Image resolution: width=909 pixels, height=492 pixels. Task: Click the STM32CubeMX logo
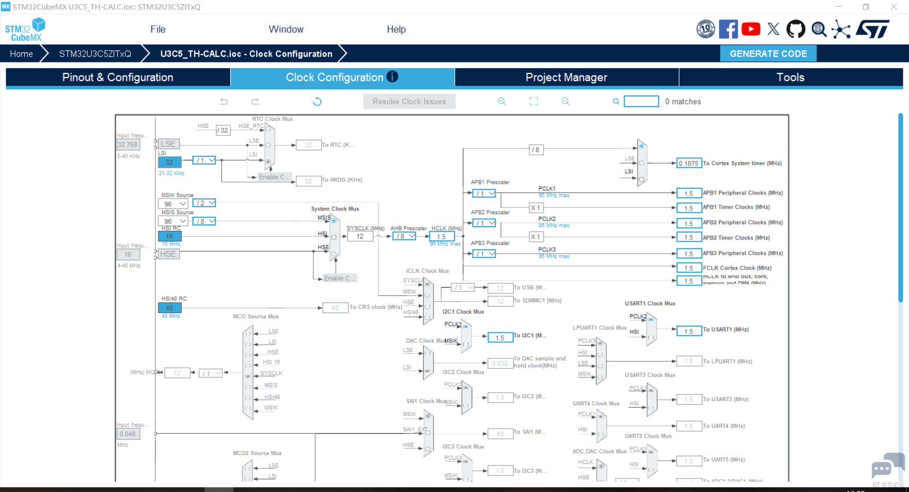(x=25, y=29)
